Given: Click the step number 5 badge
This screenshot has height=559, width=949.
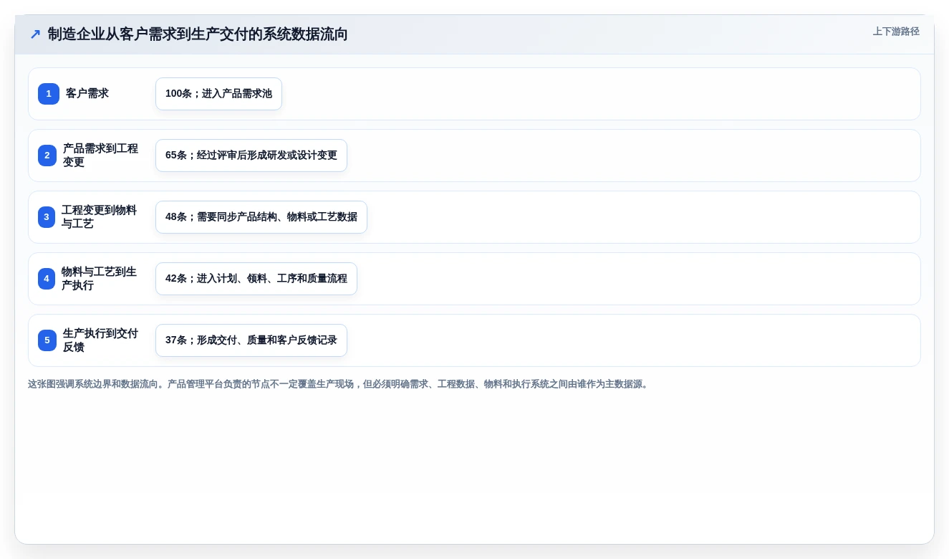Looking at the screenshot, I should 47,340.
